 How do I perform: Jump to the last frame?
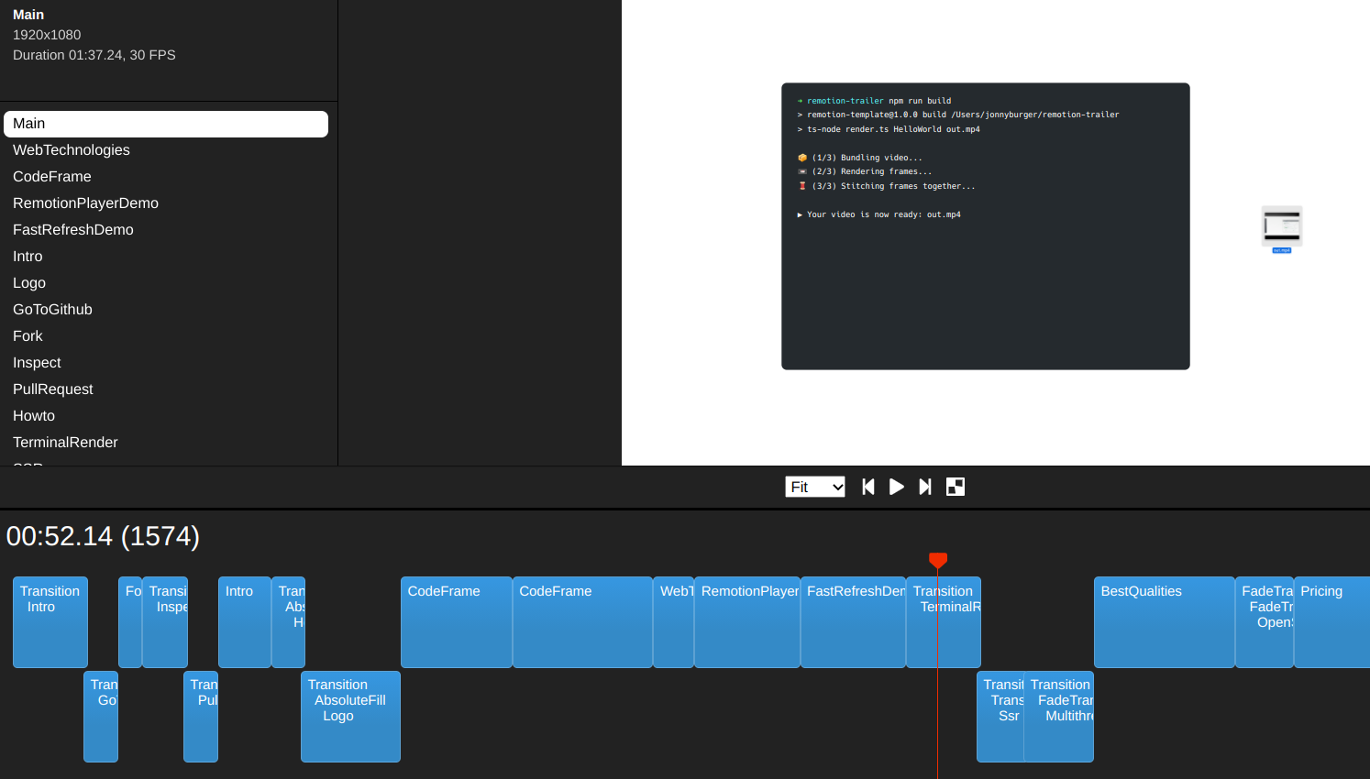tap(924, 487)
